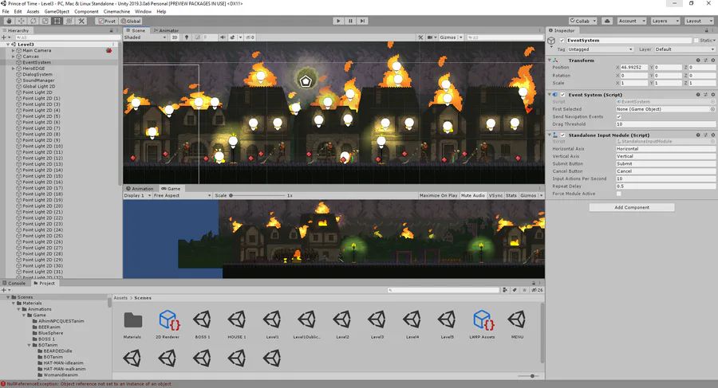
Task: Select the Move tool
Action: coord(21,21)
